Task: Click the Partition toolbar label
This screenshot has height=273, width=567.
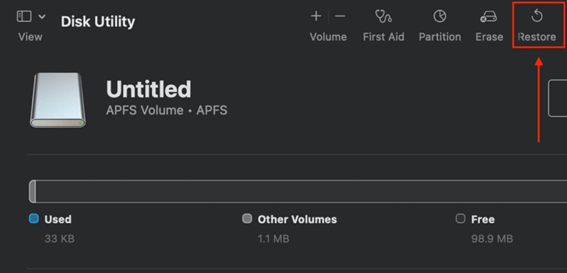Action: point(440,37)
